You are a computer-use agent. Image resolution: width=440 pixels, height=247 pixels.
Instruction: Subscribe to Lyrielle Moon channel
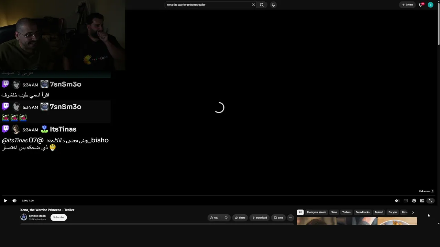(58, 217)
